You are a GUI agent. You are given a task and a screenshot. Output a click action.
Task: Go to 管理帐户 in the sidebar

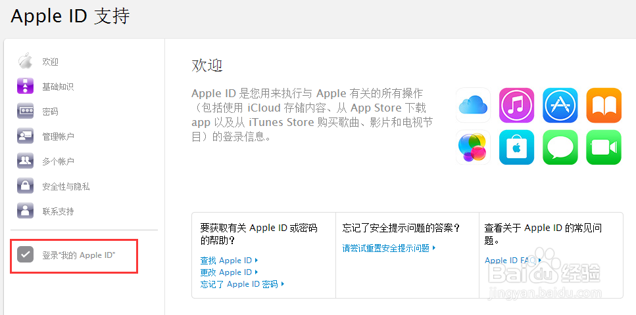pyautogui.click(x=58, y=136)
